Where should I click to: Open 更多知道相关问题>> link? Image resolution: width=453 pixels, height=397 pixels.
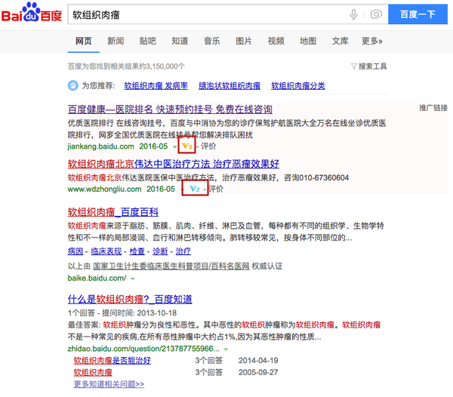pos(109,384)
